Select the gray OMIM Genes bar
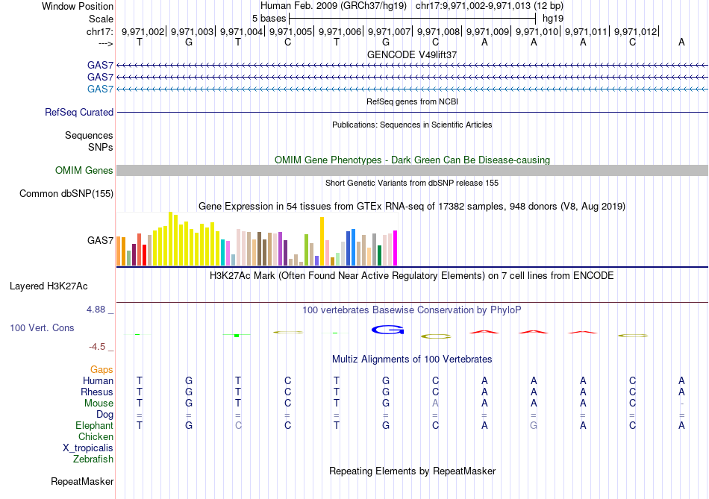 pyautogui.click(x=413, y=170)
